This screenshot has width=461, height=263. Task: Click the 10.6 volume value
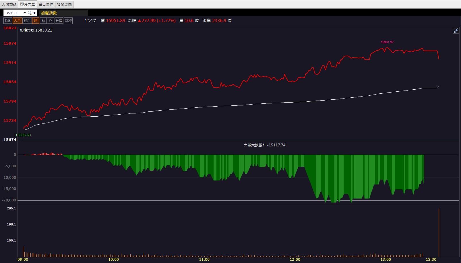point(189,21)
